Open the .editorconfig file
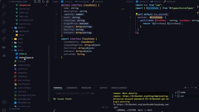The height and width of the screenshot is (112, 199). (x=24, y=65)
